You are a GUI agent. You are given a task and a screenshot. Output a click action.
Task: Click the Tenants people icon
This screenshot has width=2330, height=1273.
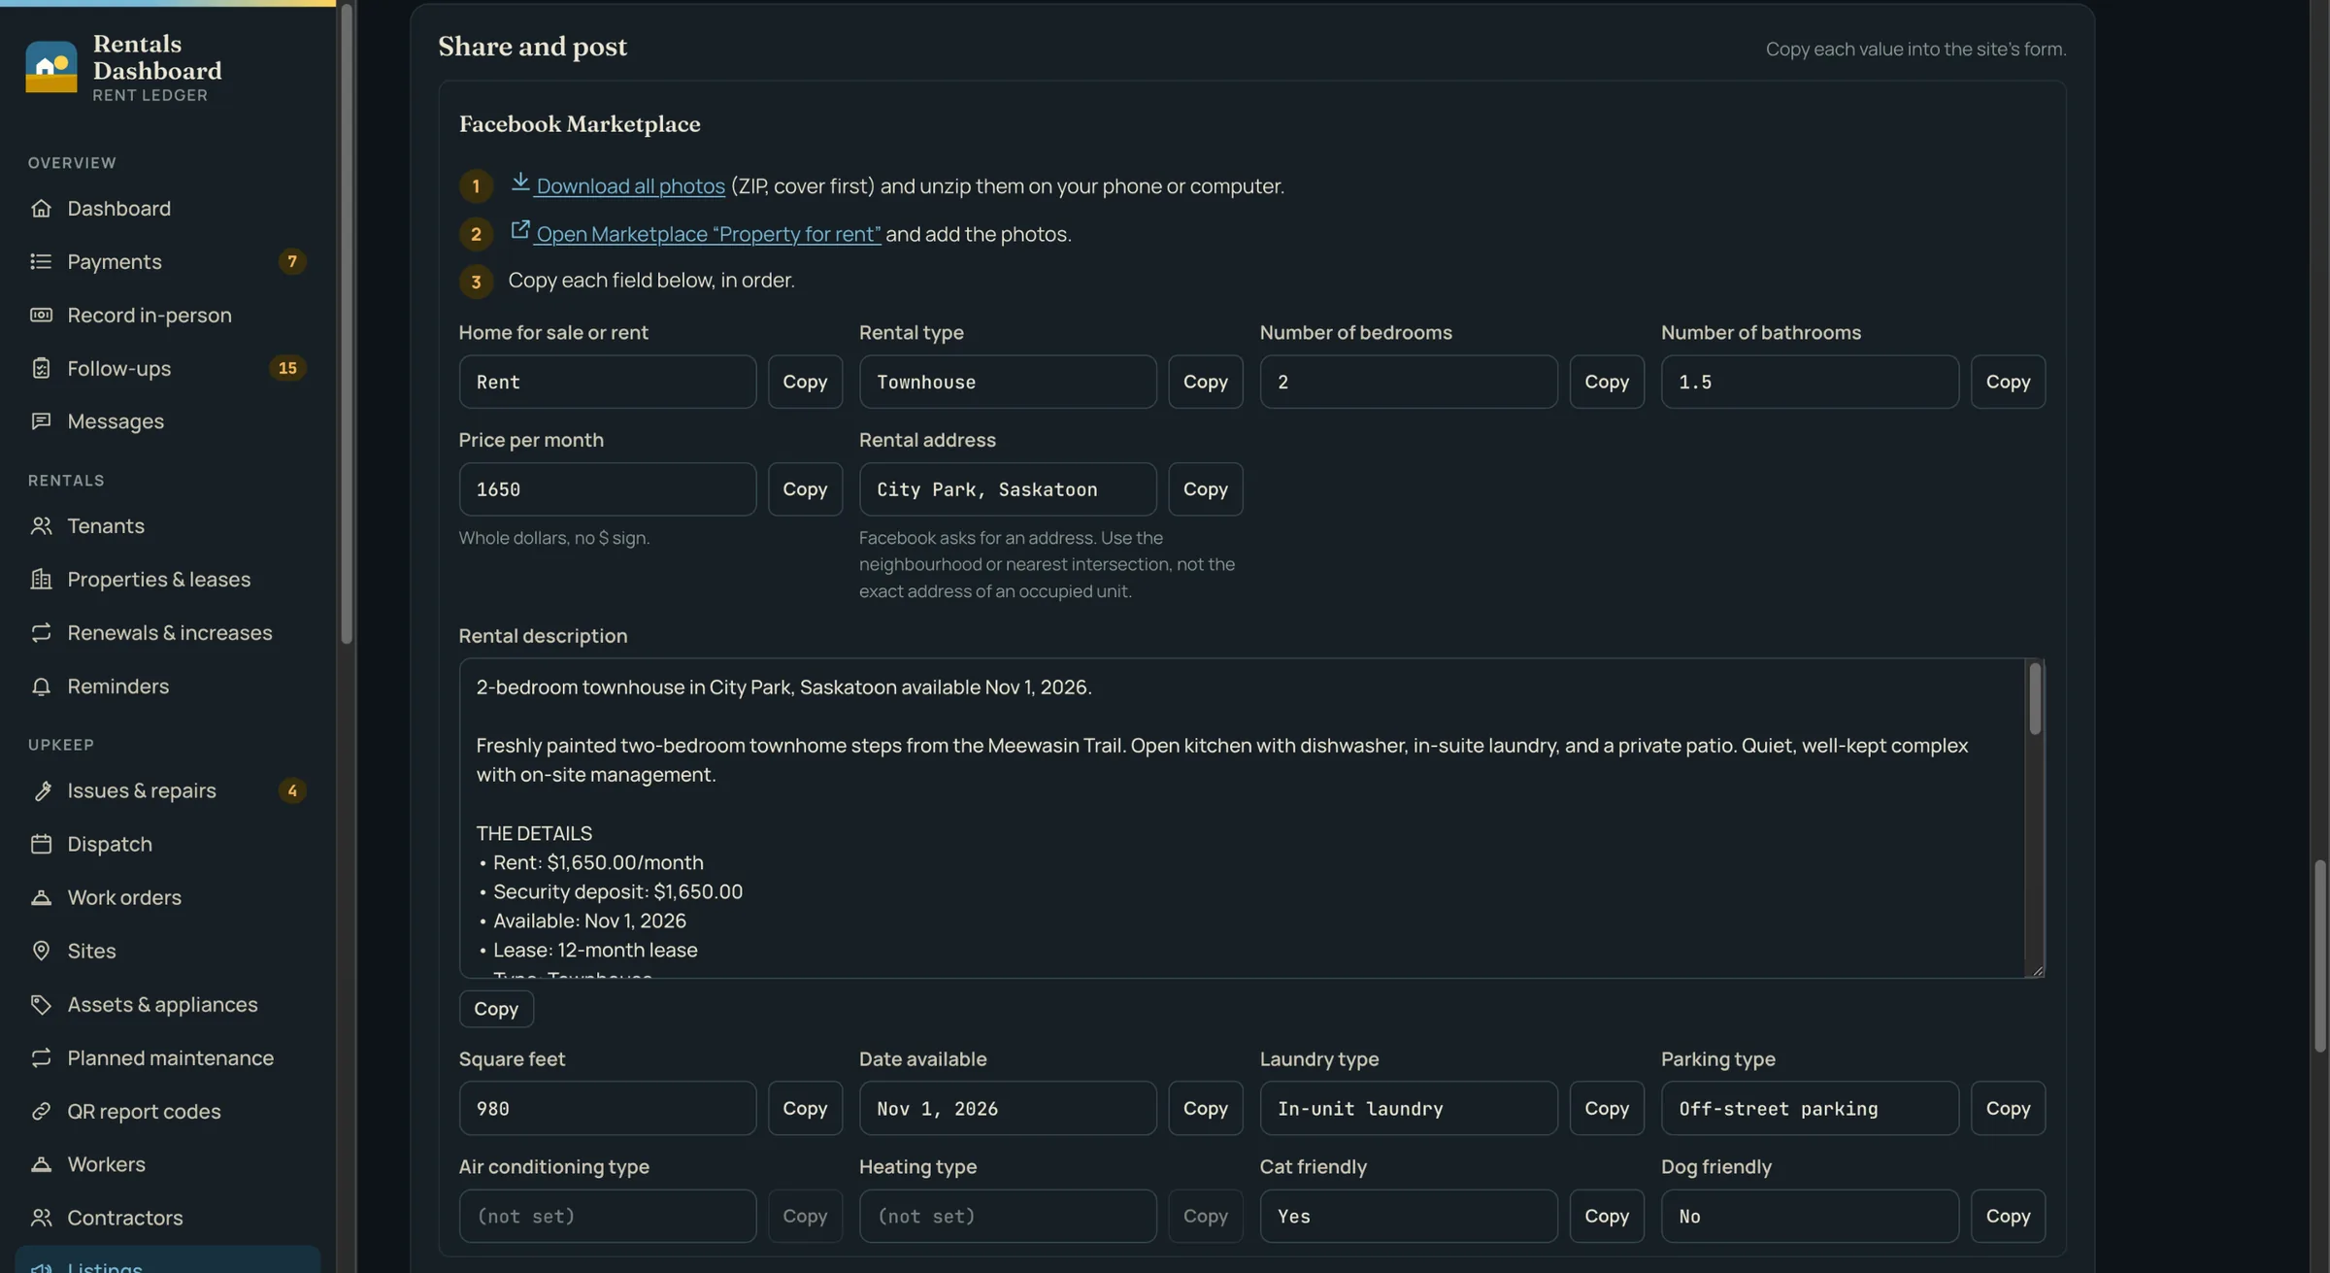pos(41,526)
